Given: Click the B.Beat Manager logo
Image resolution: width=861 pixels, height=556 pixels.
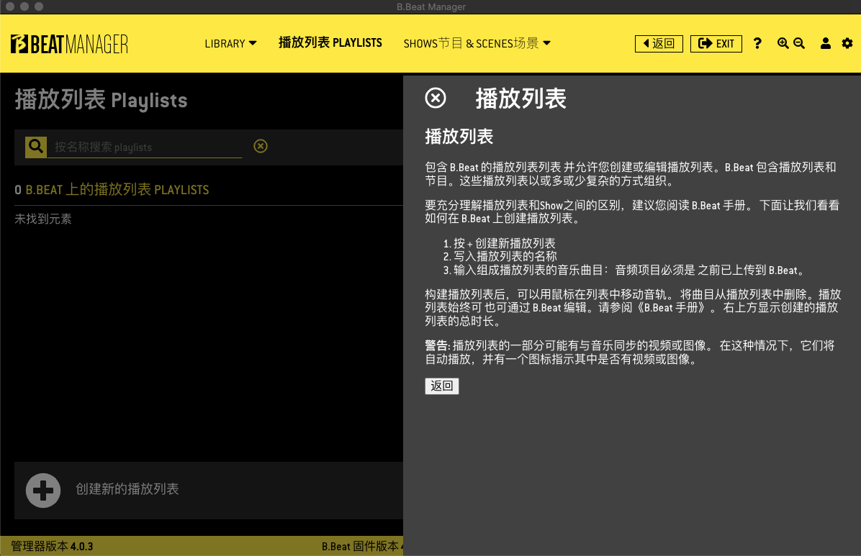Looking at the screenshot, I should [x=69, y=44].
